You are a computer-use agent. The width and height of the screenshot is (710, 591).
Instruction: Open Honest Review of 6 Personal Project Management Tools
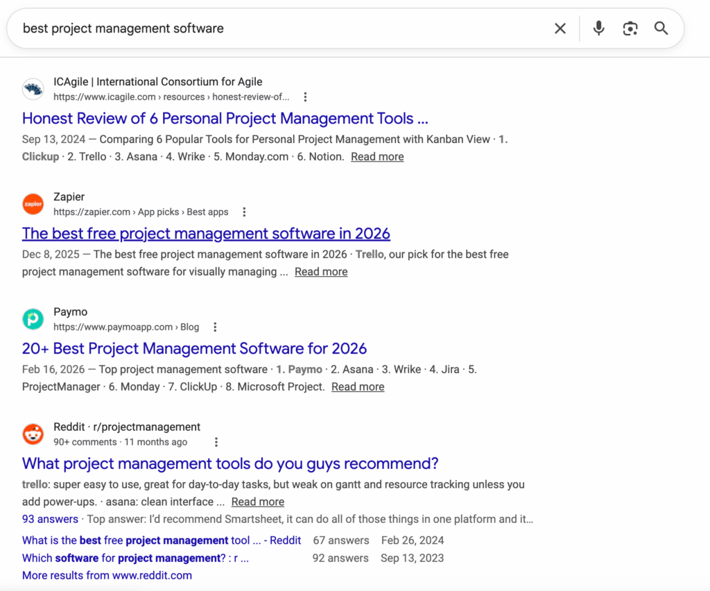(225, 118)
